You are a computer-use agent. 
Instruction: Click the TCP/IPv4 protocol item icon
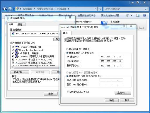[17, 63]
